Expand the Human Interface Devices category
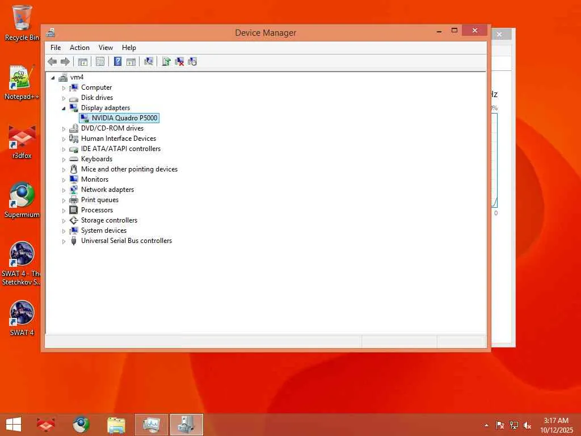The width and height of the screenshot is (581, 436). (64, 139)
